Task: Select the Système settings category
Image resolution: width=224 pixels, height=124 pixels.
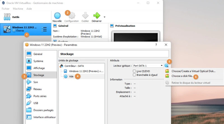Action: click(x=38, y=61)
